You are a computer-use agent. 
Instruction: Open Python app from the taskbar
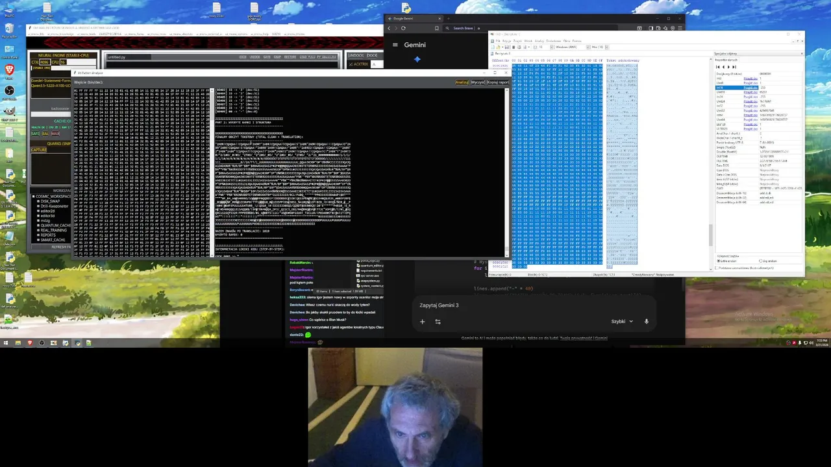(77, 342)
